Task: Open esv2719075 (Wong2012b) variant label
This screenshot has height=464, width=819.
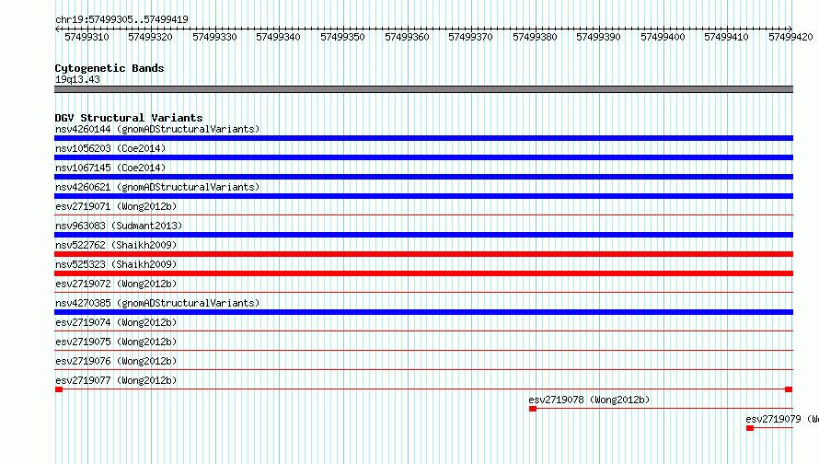Action: click(116, 342)
